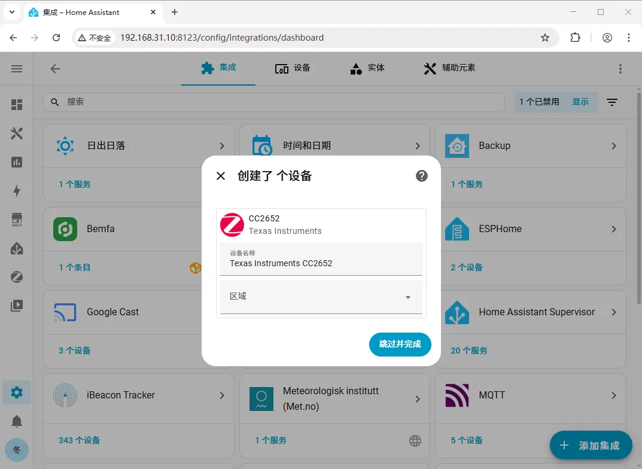Switch to the 设备 tab
Image resolution: width=642 pixels, height=469 pixels.
click(x=293, y=68)
